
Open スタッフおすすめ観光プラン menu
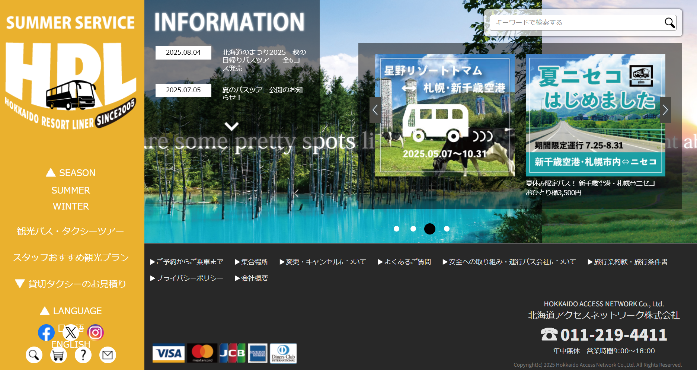[x=71, y=258]
